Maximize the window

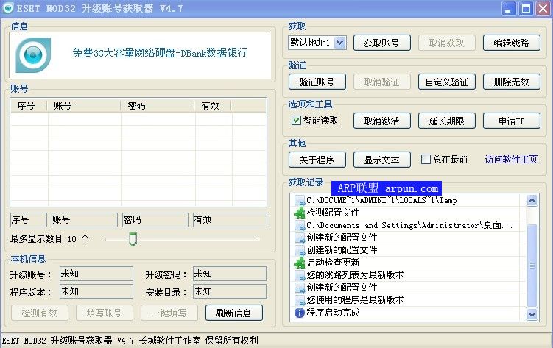coord(526,9)
